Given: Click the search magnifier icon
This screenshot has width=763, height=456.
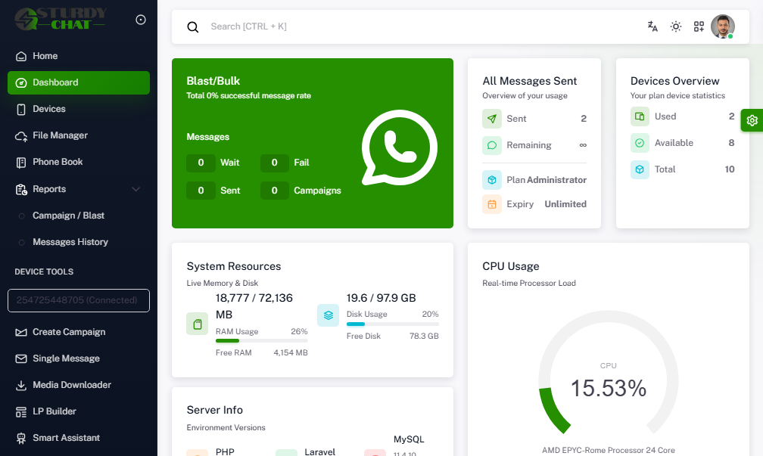Looking at the screenshot, I should 193,27.
